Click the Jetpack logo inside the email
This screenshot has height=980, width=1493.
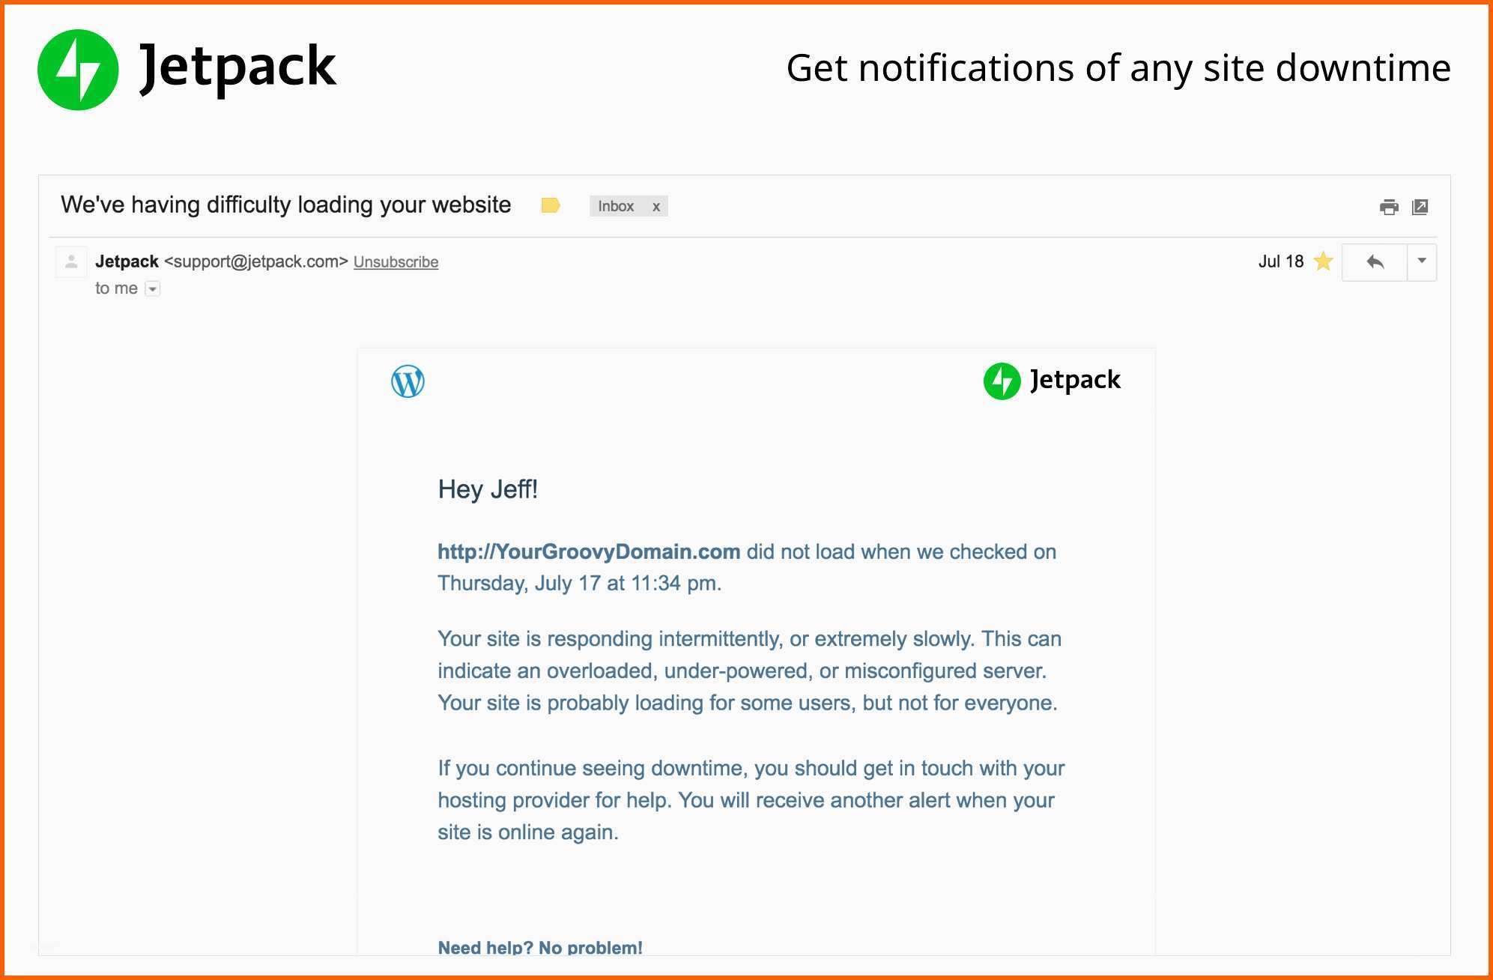[x=1052, y=381]
